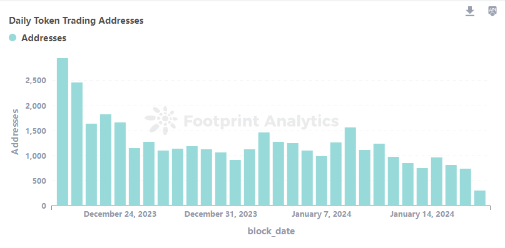Viewport: 505px width, 248px height.
Task: Click the download chart icon
Action: tap(470, 11)
